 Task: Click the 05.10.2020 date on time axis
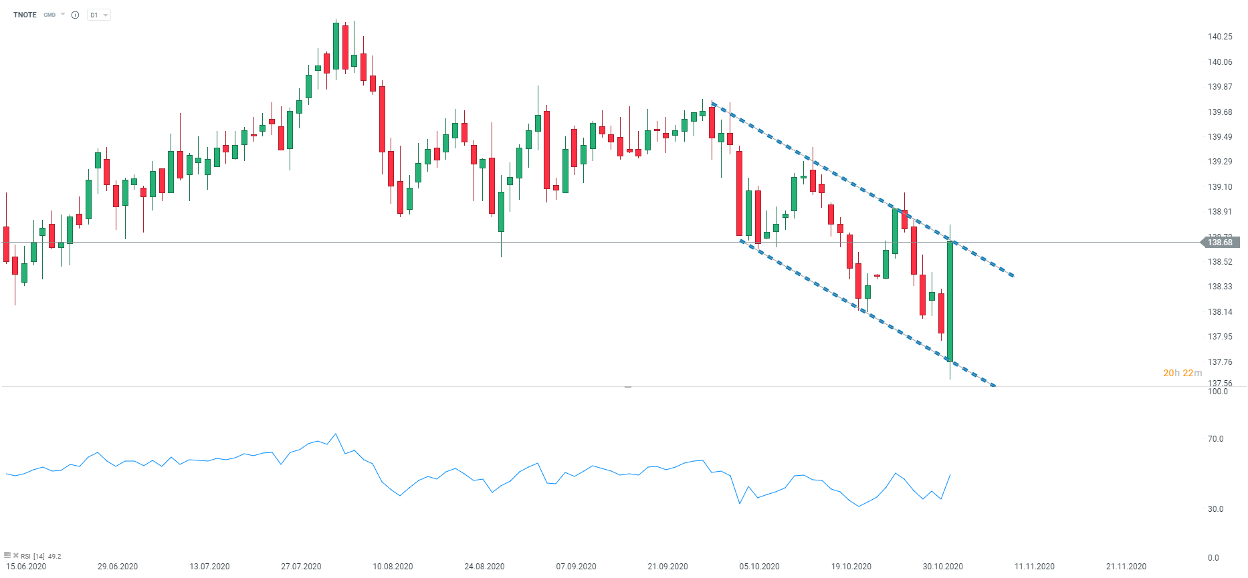tap(759, 567)
